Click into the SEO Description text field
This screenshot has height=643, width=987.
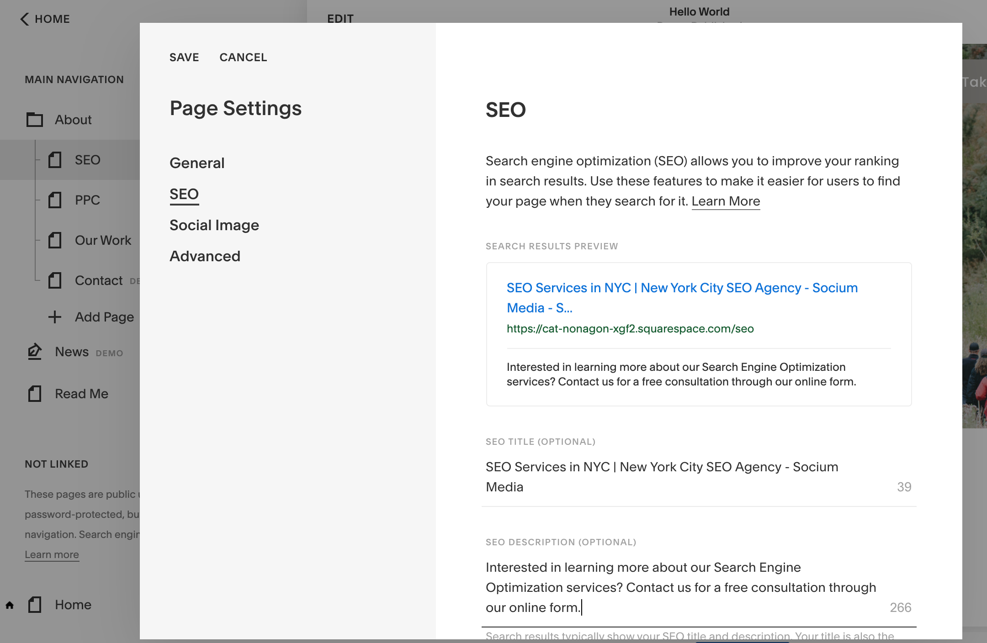click(x=681, y=587)
